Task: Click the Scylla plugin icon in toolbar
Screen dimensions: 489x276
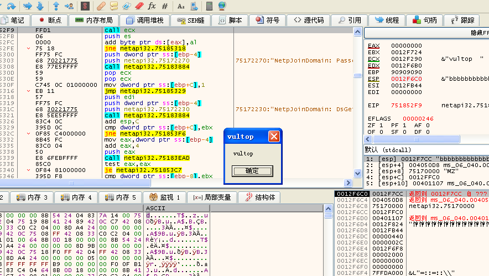Action: pyautogui.click(x=84, y=6)
